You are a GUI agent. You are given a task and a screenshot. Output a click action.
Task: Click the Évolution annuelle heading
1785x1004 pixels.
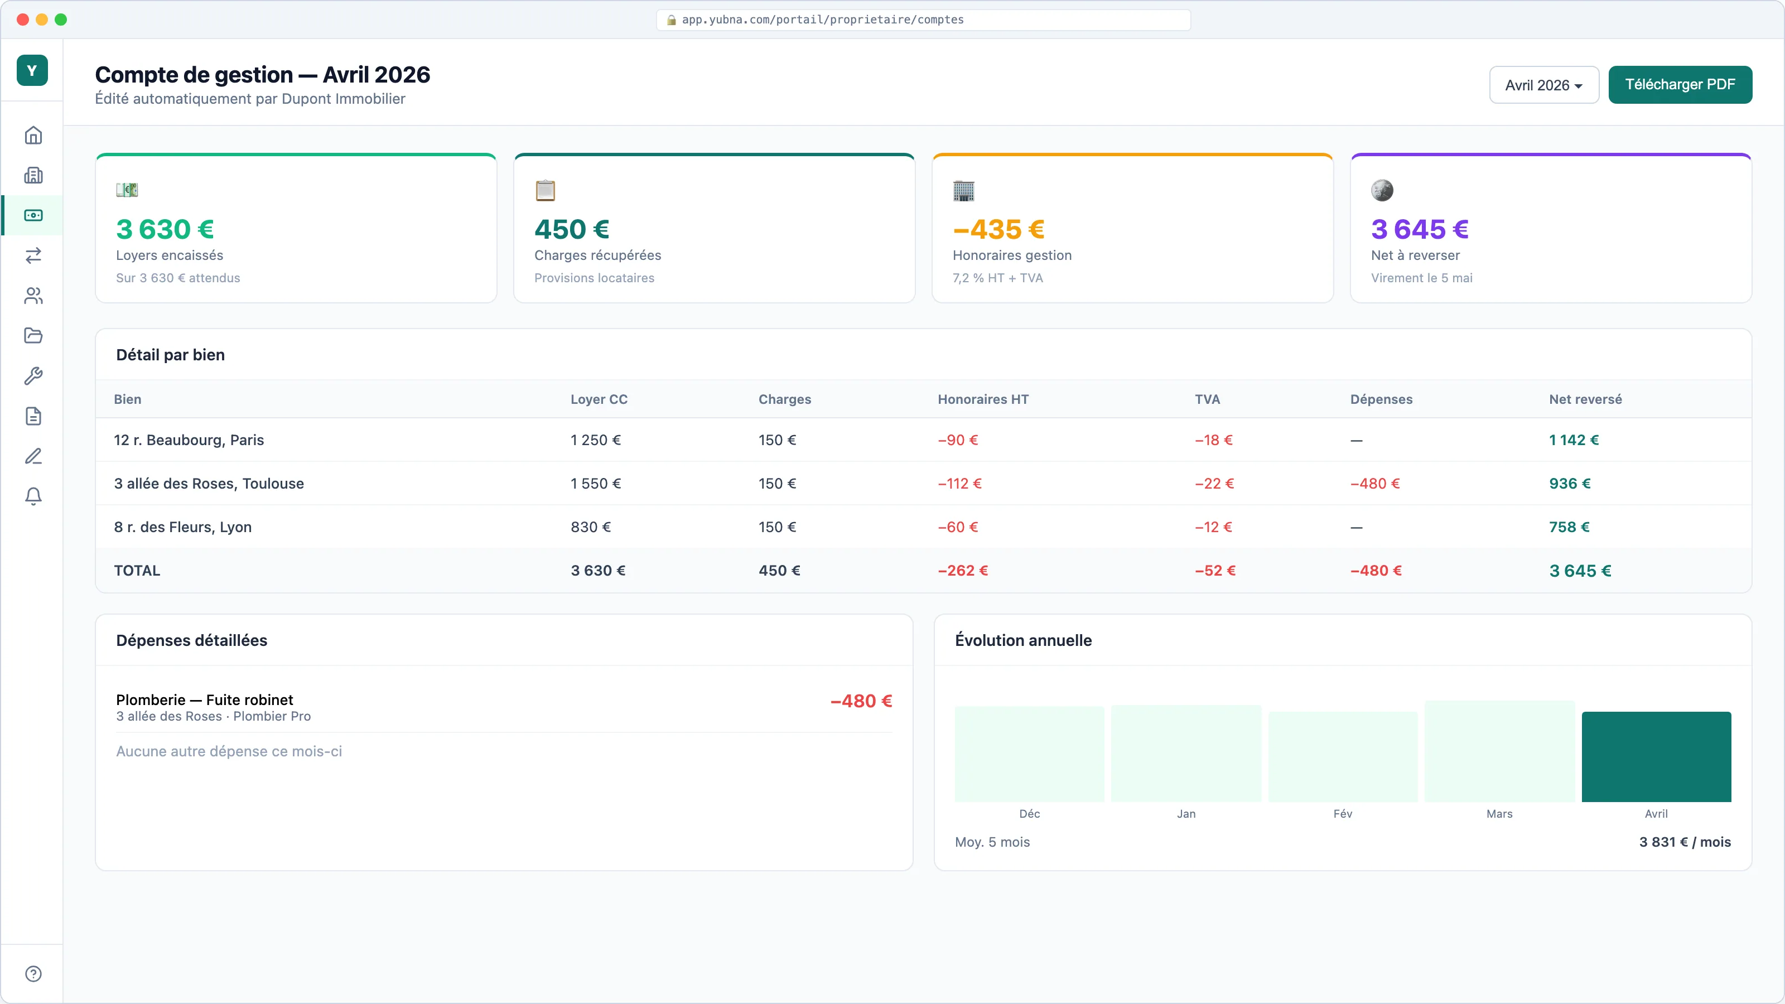click(1023, 640)
